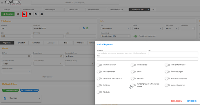Click the blue globe icon beside Artikel-Bez. field
This screenshot has height=105, width=200.
pos(84,28)
